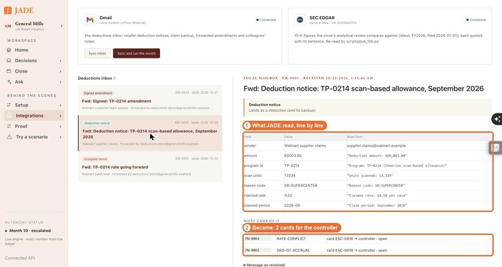502x267 pixels.
Task: Click the program id value TP-0214
Action: click(291, 166)
